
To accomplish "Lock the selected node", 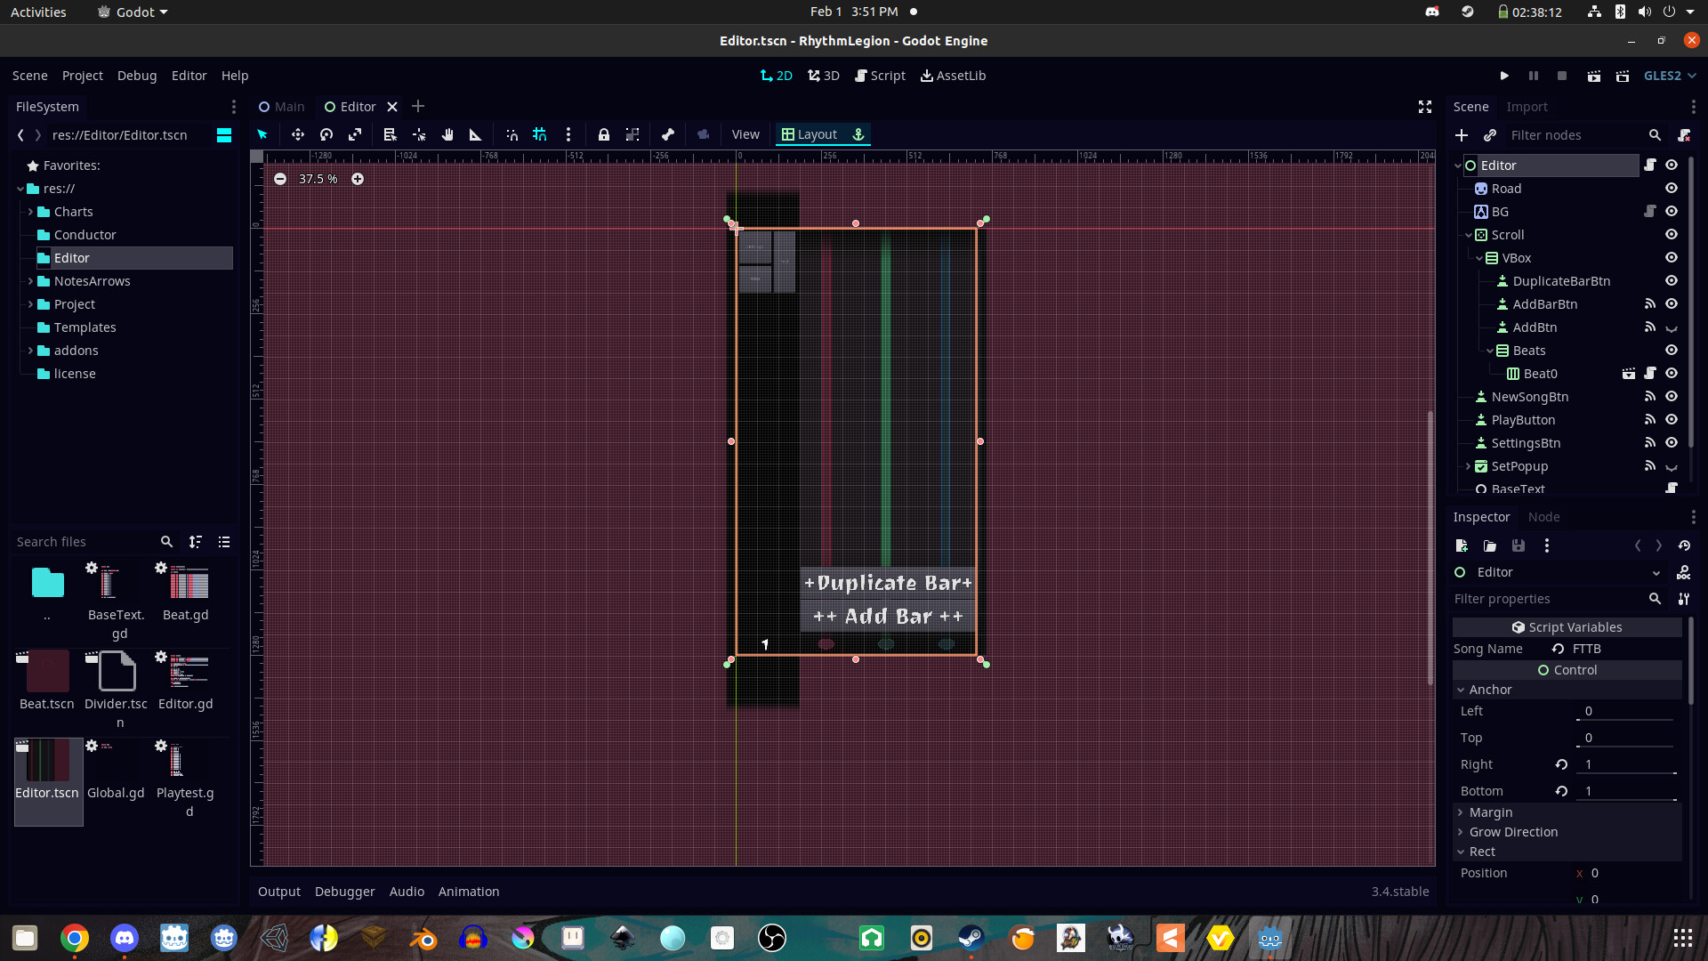I will [x=605, y=134].
